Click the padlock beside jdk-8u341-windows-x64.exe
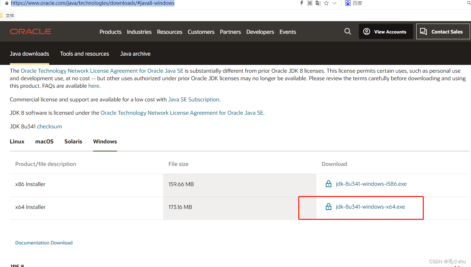 [328, 207]
